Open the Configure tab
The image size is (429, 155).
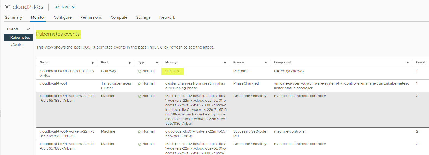tap(63, 17)
